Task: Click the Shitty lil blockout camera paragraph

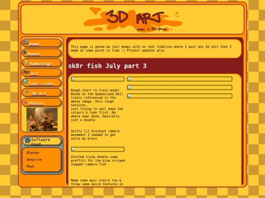Action: [x=95, y=135]
